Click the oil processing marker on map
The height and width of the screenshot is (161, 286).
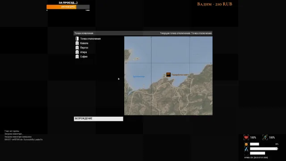[168, 75]
